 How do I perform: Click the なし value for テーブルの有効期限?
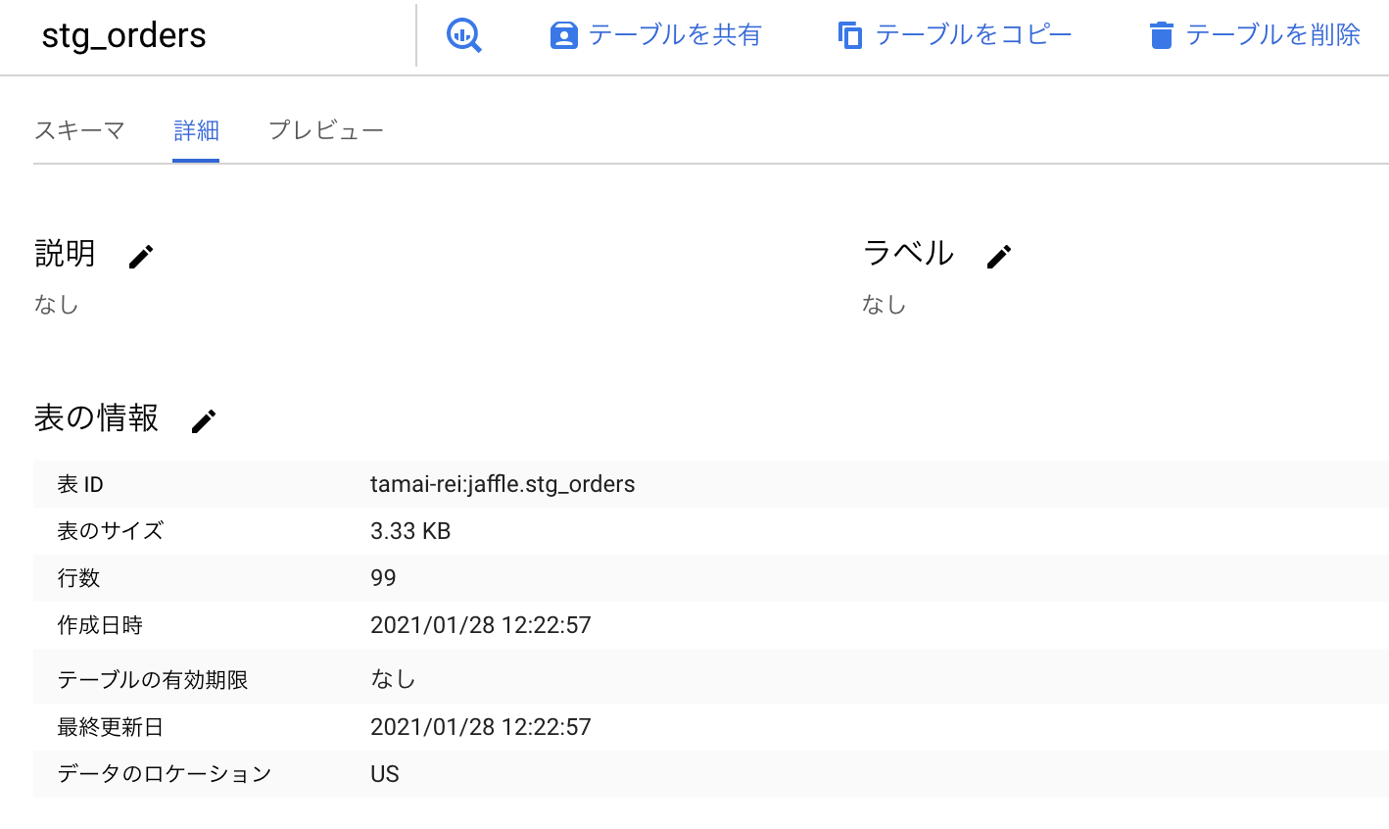pos(393,679)
